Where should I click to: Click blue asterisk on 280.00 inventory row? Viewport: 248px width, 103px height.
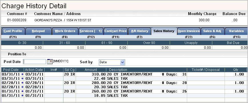23,83
